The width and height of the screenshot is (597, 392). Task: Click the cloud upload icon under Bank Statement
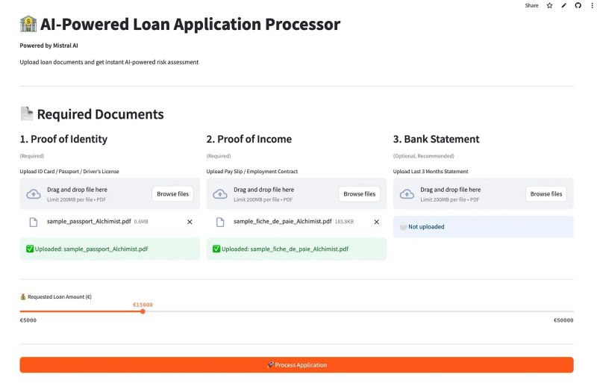pos(407,194)
